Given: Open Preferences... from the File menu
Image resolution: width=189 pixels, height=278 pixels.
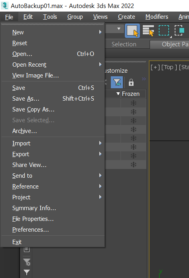Looking at the screenshot, I should (53, 230).
